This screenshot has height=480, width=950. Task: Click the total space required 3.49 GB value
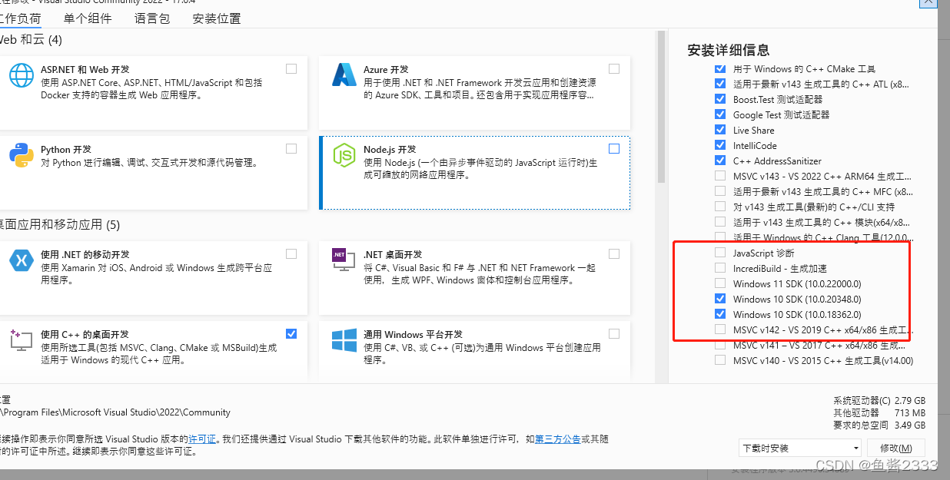pos(910,425)
